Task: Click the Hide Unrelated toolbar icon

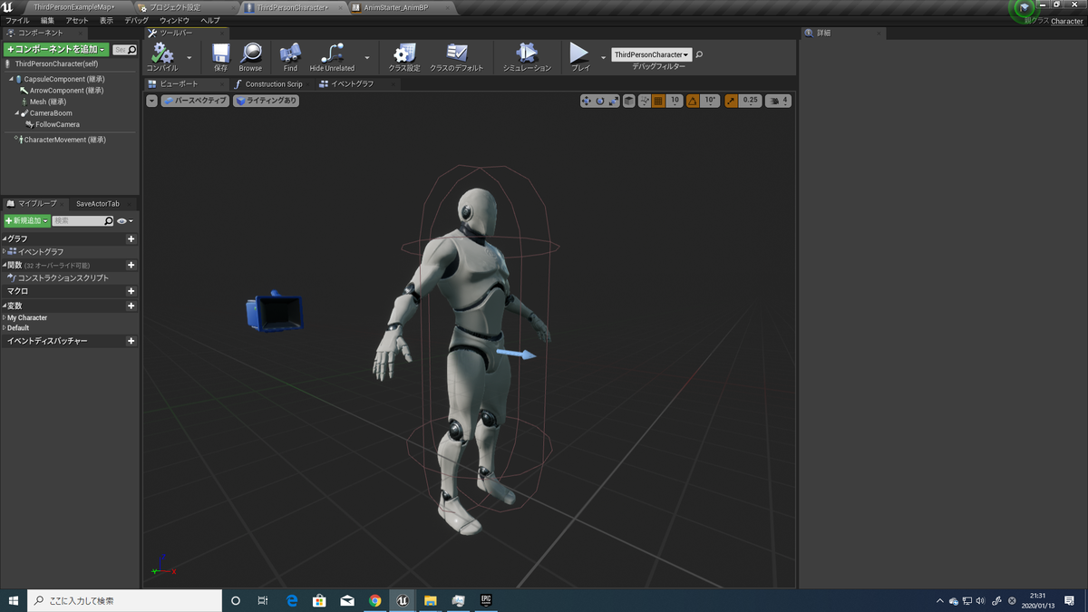Action: coord(332,53)
